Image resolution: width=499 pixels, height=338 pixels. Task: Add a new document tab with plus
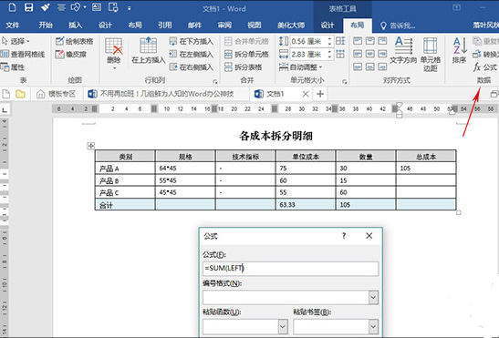click(x=320, y=94)
